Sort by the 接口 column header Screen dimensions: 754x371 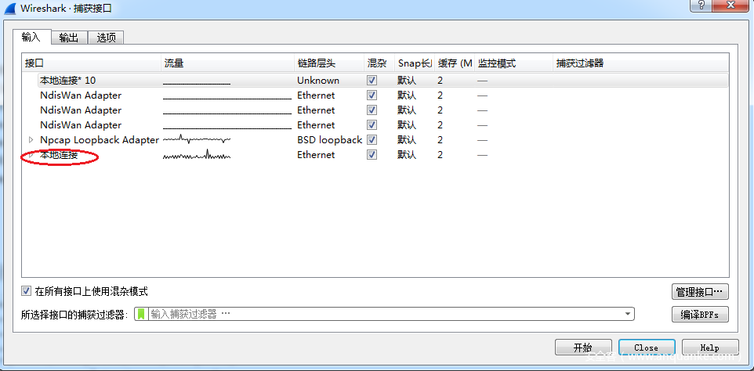92,63
